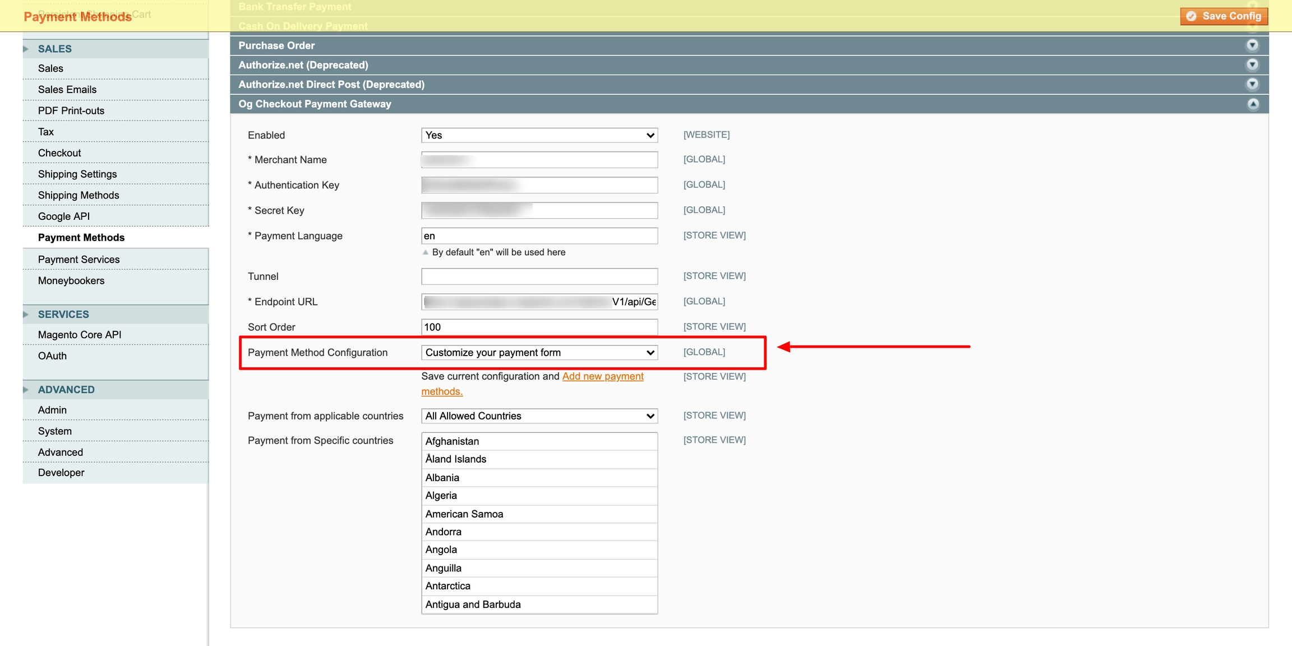This screenshot has width=1292, height=646.
Task: Collapse Og Checkout Payment Gateway arrow icon
Action: tap(1252, 104)
